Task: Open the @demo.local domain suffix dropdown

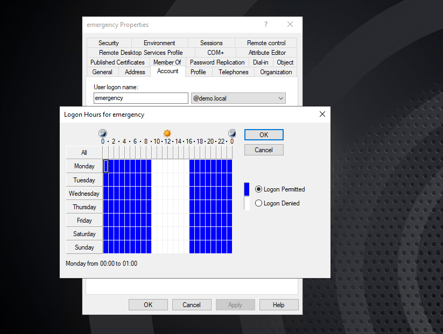Action: [x=238, y=98]
